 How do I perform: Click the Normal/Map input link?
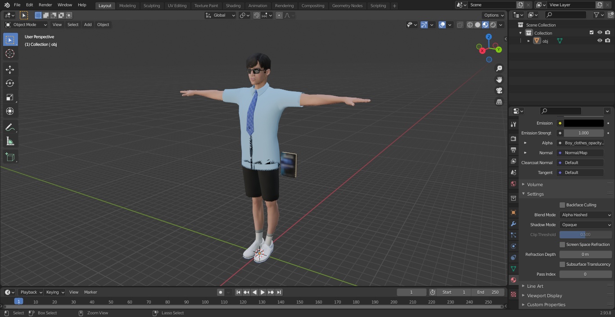580,153
